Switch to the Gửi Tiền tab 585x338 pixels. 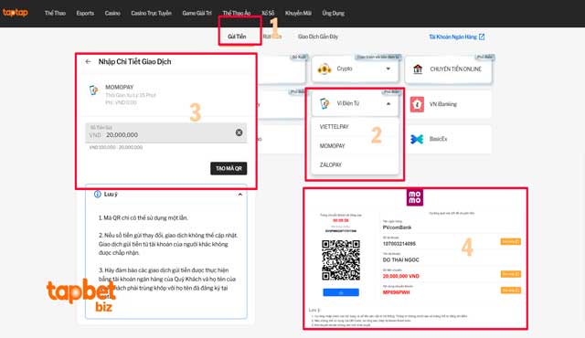[x=237, y=37]
